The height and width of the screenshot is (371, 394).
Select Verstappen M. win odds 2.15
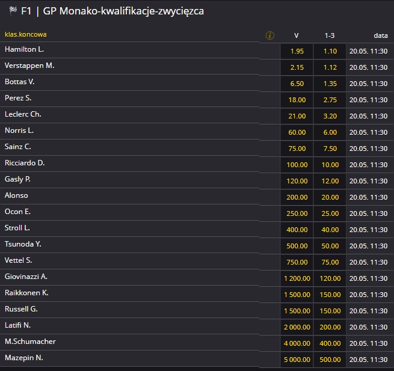[x=297, y=67]
